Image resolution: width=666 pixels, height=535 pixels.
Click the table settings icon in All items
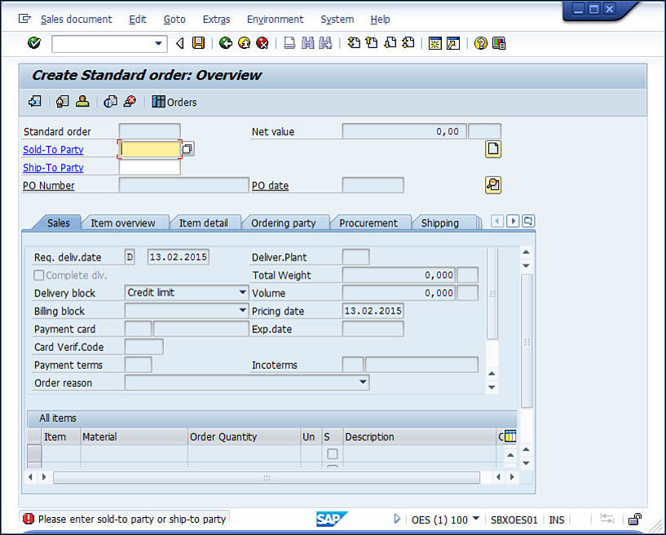[510, 436]
